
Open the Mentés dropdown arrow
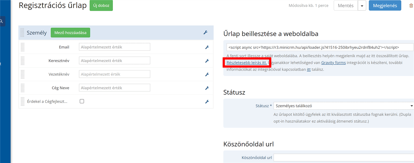pyautogui.click(x=362, y=6)
